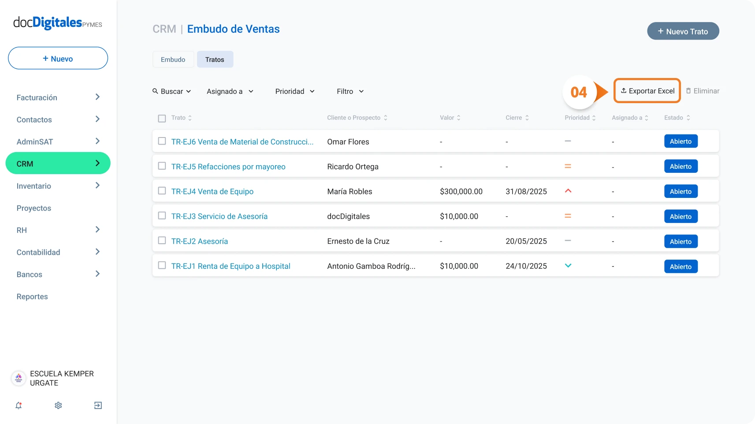Sort by Cliente o Prospecto column
The height and width of the screenshot is (424, 755).
coord(386,118)
